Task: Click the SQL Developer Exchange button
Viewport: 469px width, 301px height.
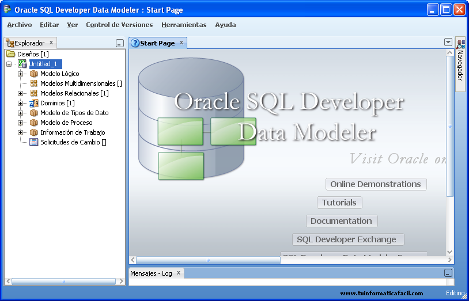Action: coord(348,240)
